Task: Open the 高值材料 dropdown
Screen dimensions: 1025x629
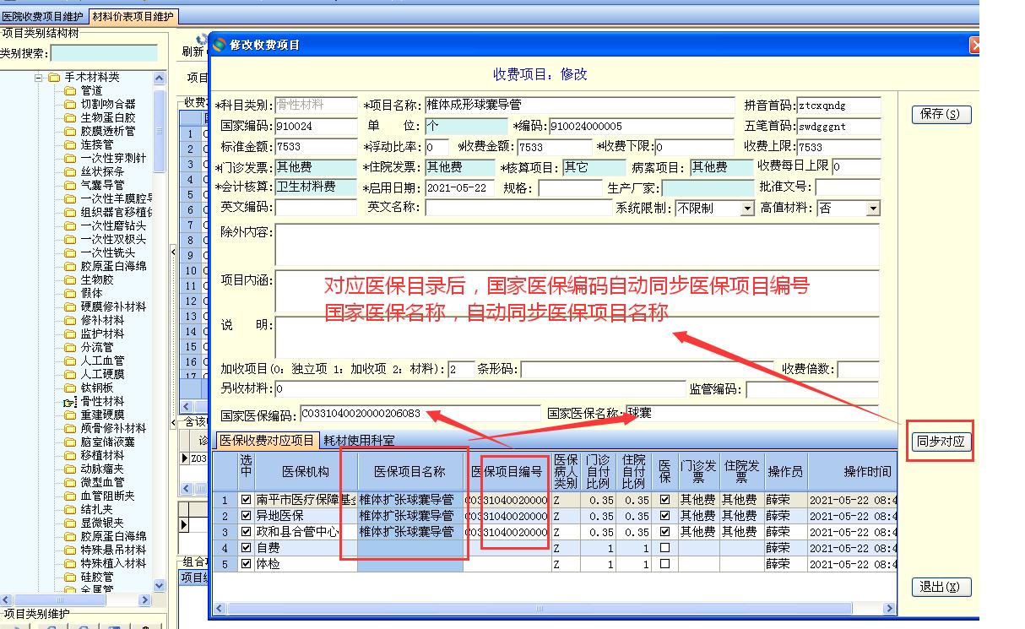Action: point(873,208)
